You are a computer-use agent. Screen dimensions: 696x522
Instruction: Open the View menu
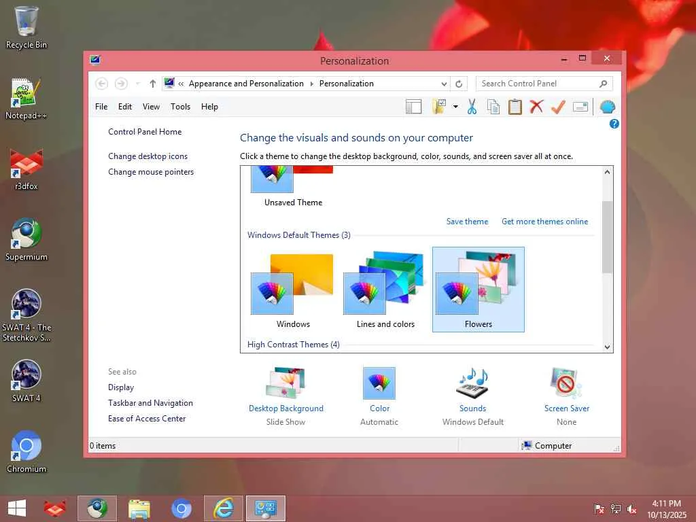pyautogui.click(x=151, y=107)
